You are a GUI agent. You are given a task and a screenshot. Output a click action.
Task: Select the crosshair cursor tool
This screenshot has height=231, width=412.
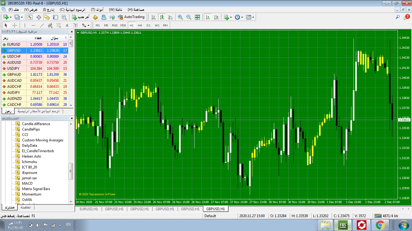coord(14,26)
